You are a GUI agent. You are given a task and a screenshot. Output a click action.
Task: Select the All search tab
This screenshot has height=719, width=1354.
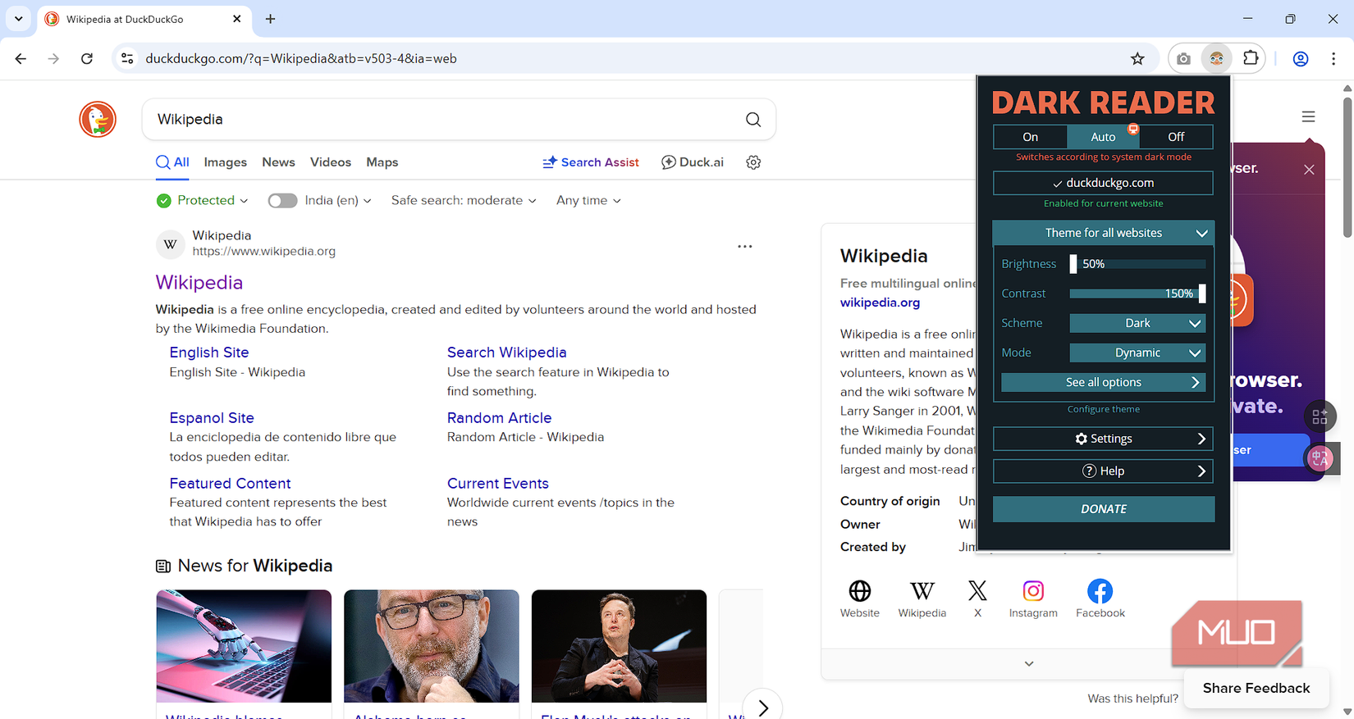point(173,162)
